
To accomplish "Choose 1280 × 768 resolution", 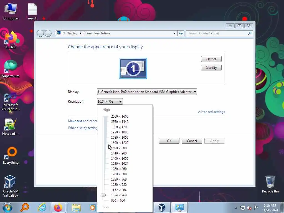I will [x=119, y=179].
